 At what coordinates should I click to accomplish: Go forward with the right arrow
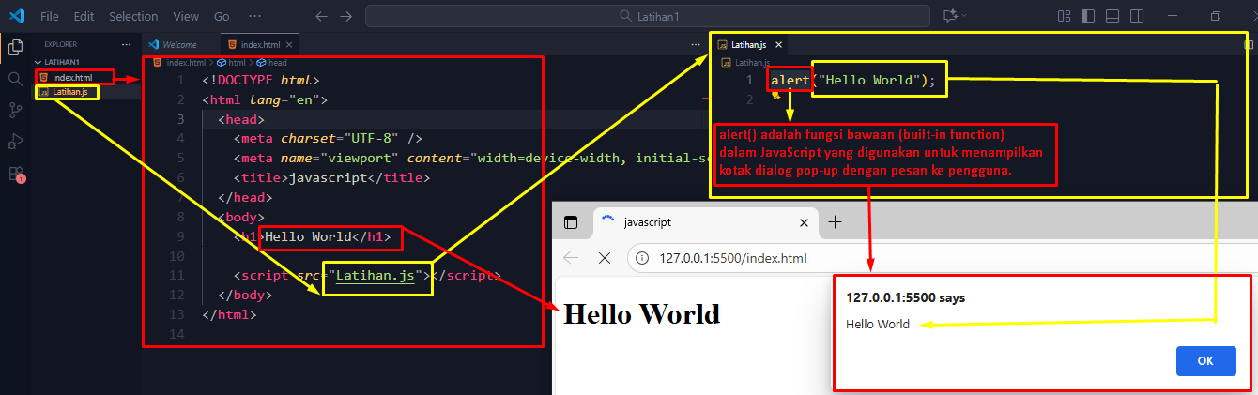(345, 16)
